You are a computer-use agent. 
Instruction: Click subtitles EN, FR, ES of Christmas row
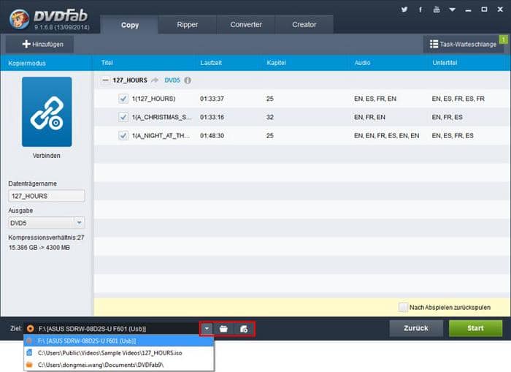tap(447, 117)
